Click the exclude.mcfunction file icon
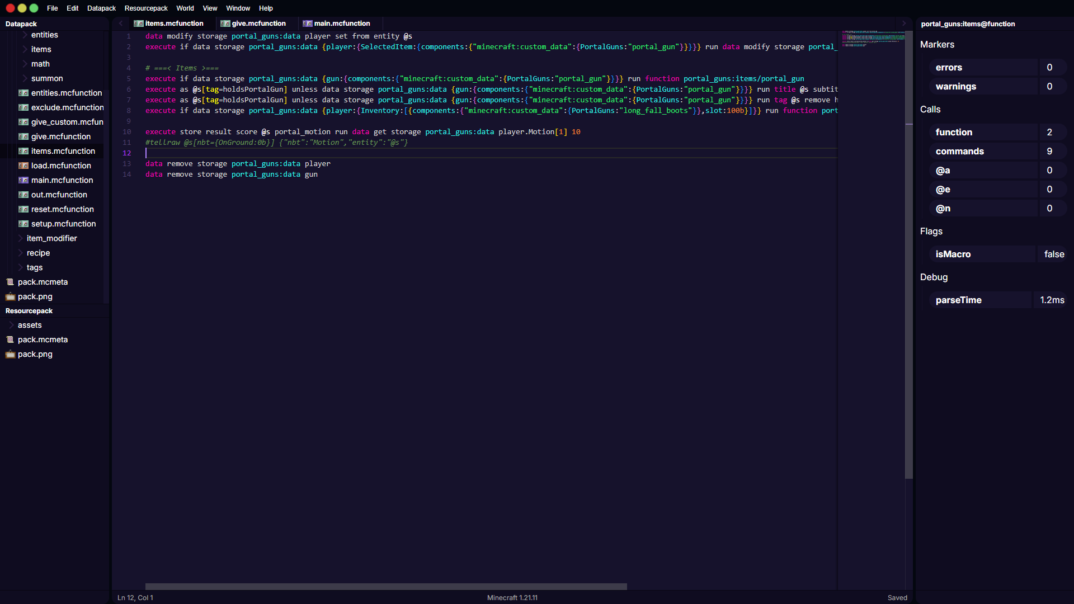 pyautogui.click(x=23, y=107)
